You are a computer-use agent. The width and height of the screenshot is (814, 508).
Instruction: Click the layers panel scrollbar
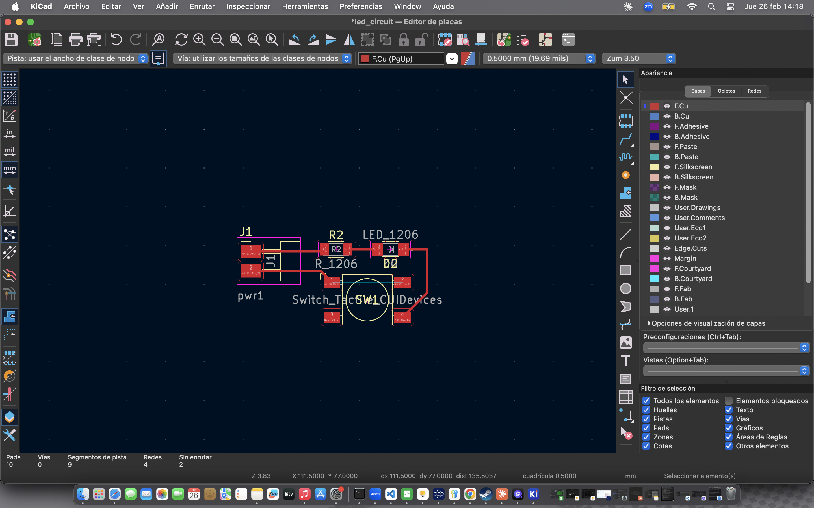point(809,192)
